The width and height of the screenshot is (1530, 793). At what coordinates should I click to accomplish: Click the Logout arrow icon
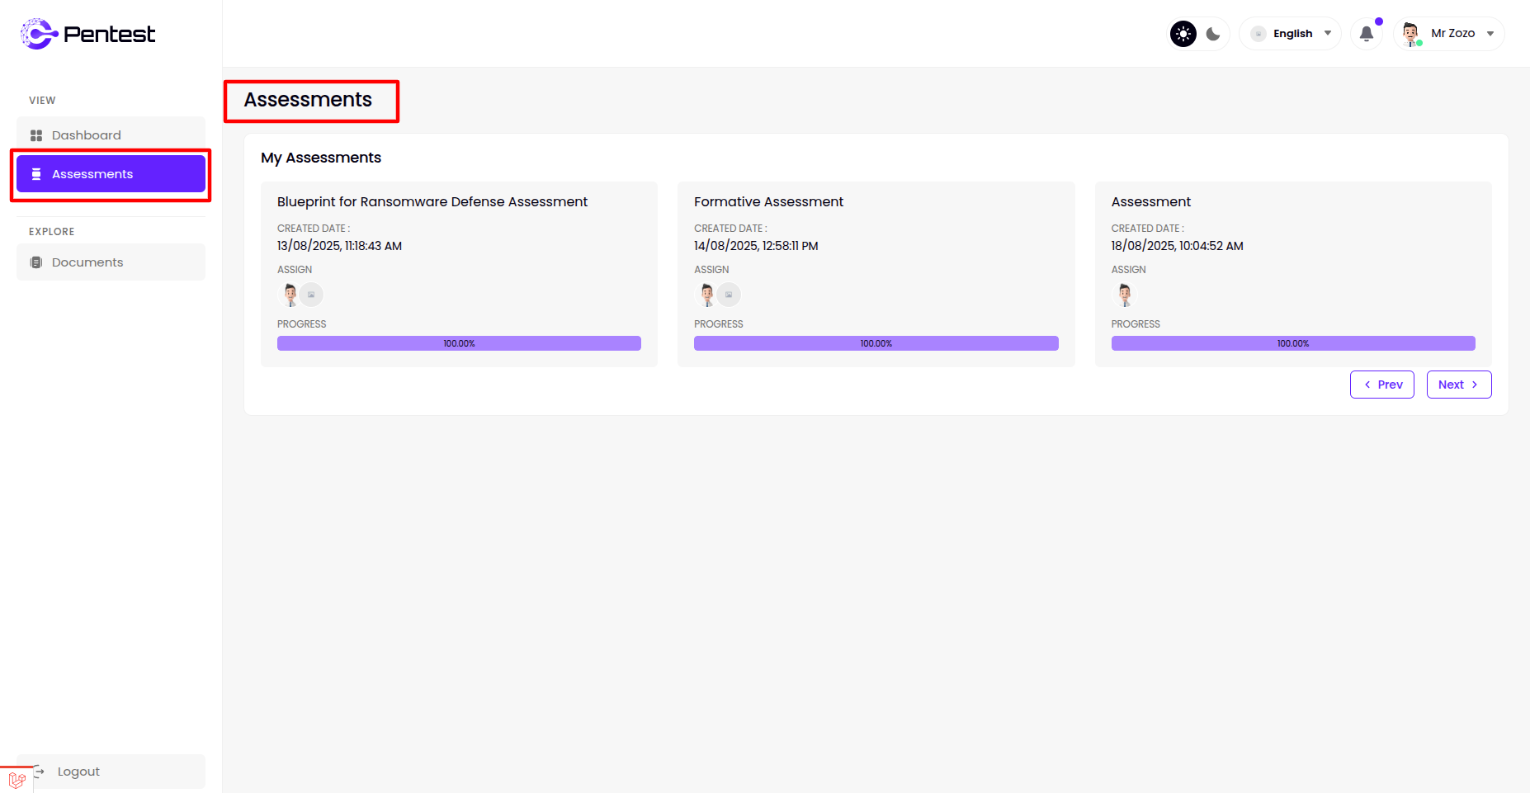(40, 772)
